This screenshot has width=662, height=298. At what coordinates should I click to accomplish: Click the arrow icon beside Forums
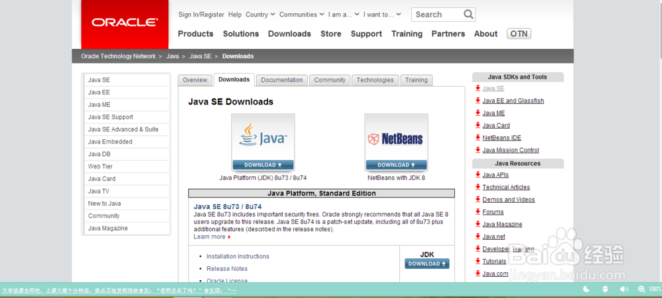[477, 211]
